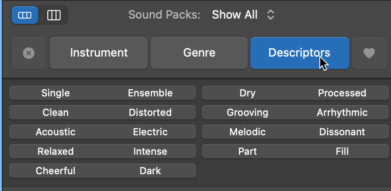Enable the Distorted descriptor filter

click(150, 112)
